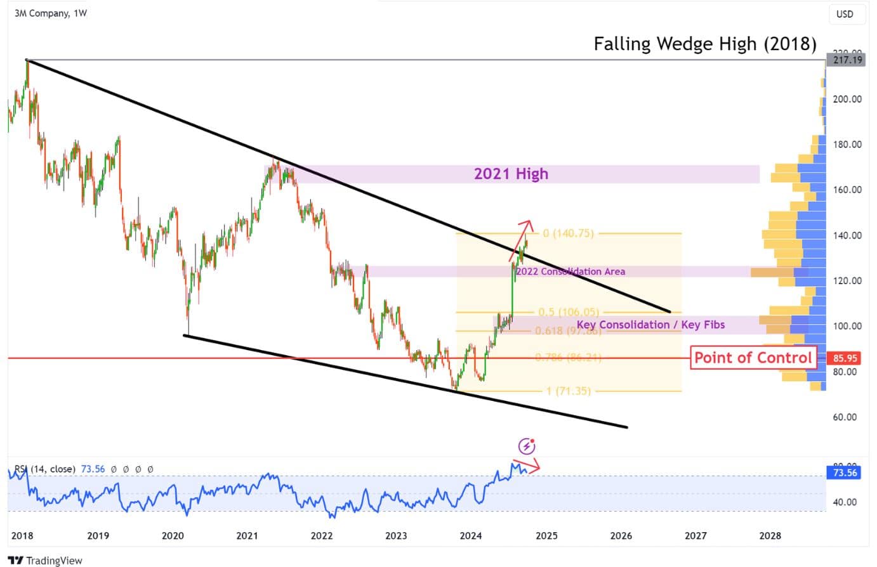
Task: Click the 1 (71.35) Fibonacci level label
Action: click(568, 391)
